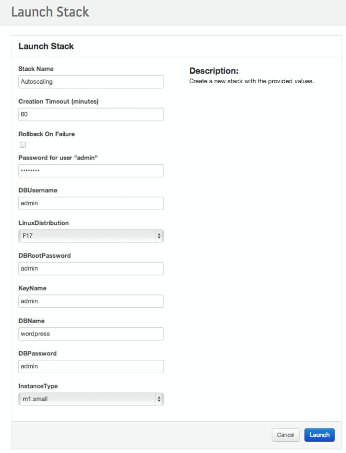
Task: Click the Stack Name label
Action: click(x=36, y=68)
